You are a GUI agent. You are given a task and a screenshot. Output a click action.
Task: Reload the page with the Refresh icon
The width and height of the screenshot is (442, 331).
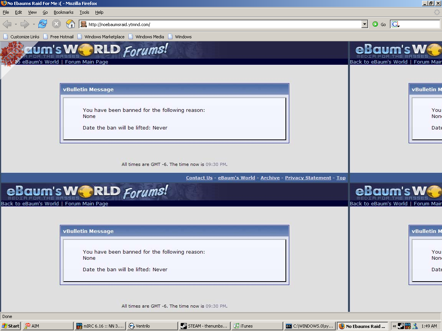coord(43,24)
